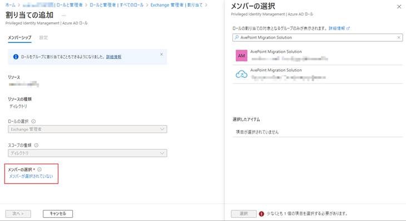Open 詳細情報 link in the member panel
This screenshot has width=406, height=221.
point(336,28)
